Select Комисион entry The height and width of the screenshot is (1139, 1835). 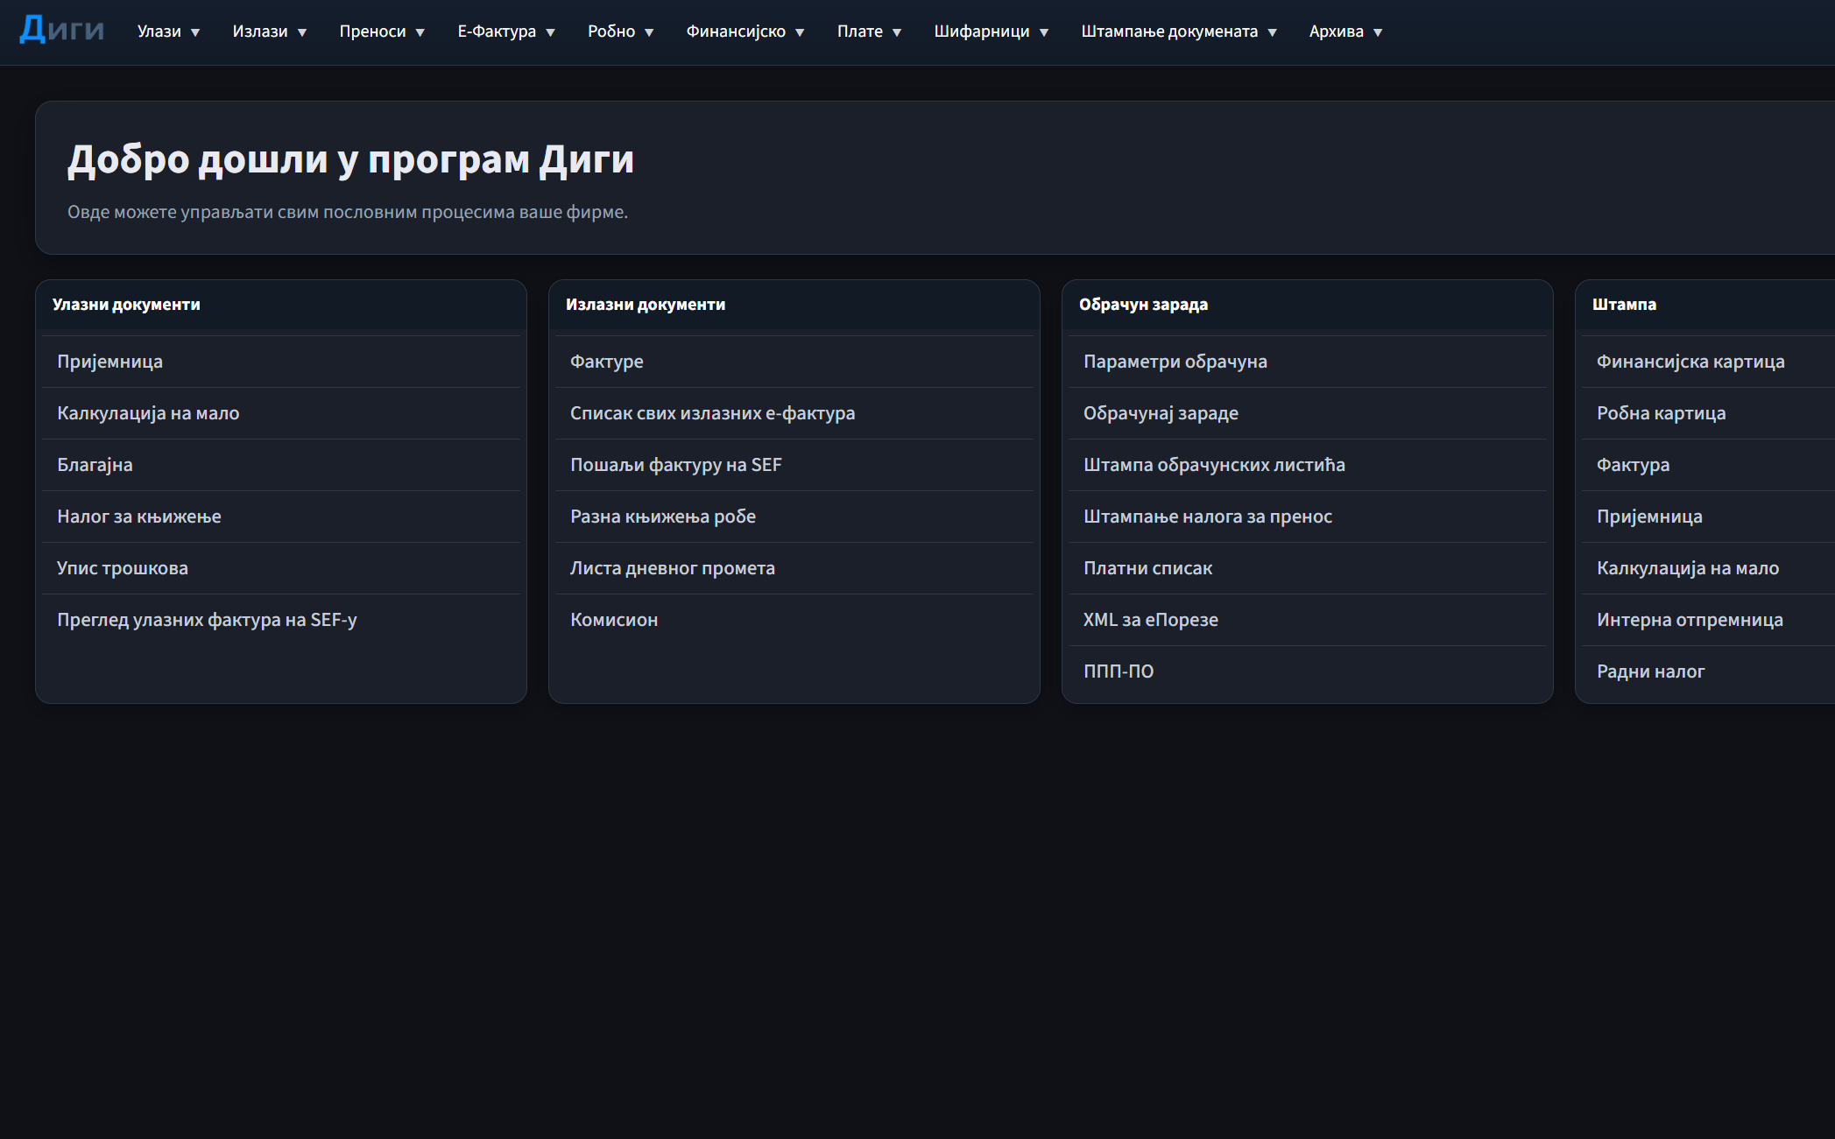tap(794, 620)
